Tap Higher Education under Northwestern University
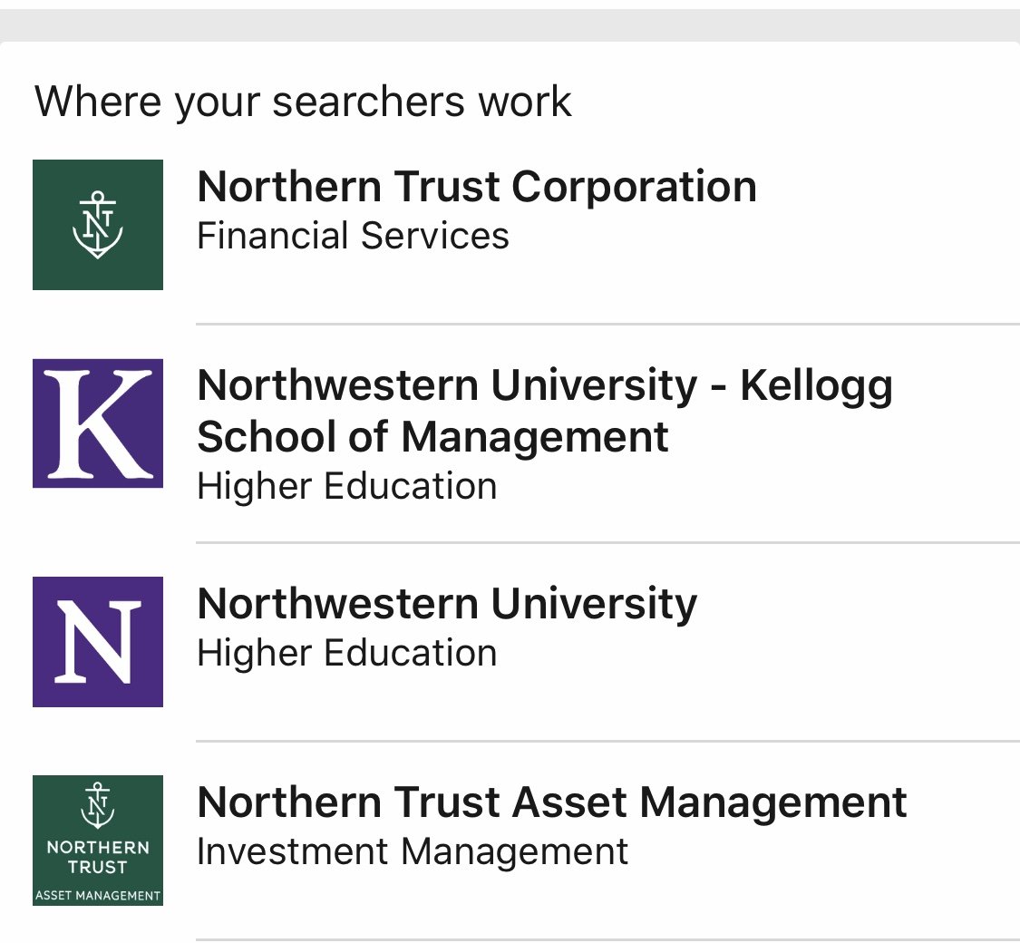The height and width of the screenshot is (943, 1020). [x=346, y=653]
